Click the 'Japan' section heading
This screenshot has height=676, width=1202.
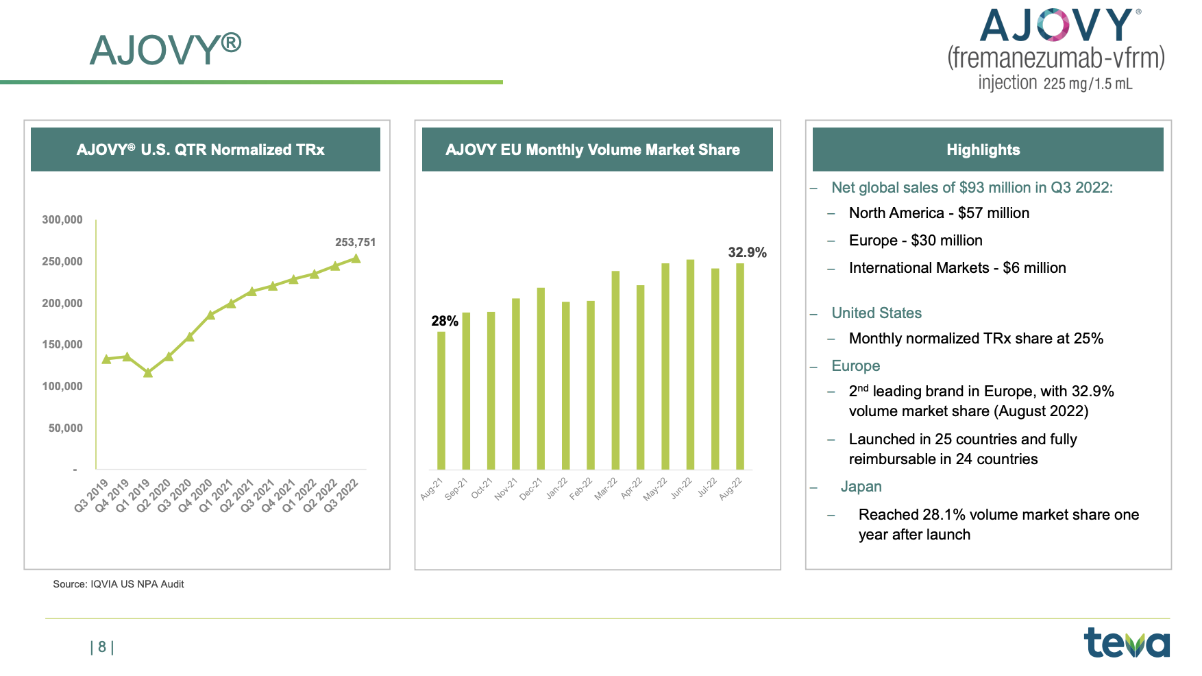[861, 487]
